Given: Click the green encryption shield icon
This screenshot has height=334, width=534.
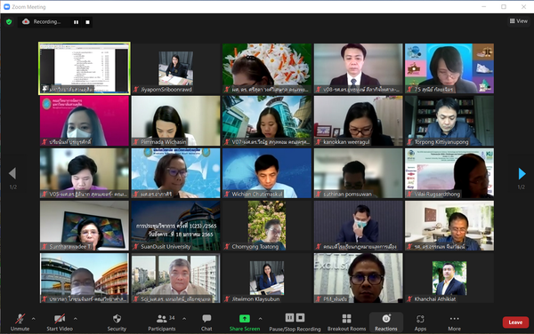Looking at the screenshot, I should (x=9, y=21).
